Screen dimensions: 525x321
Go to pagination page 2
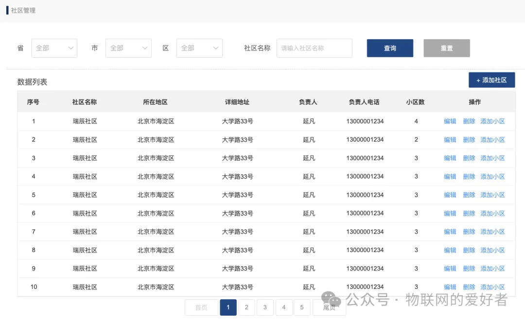pos(246,307)
